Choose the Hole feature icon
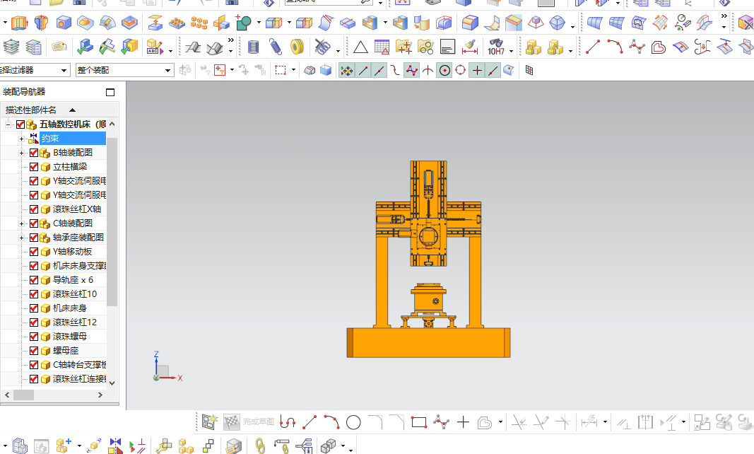Screen dimensions: 754x454 64,23
